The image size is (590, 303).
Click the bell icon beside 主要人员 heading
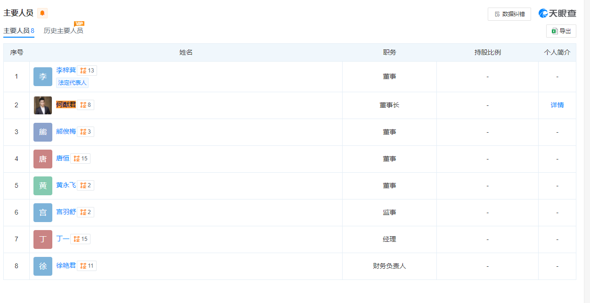coord(43,13)
